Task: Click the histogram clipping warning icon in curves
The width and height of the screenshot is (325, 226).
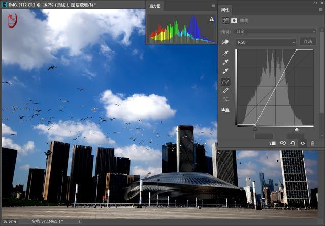Action: coord(225,109)
